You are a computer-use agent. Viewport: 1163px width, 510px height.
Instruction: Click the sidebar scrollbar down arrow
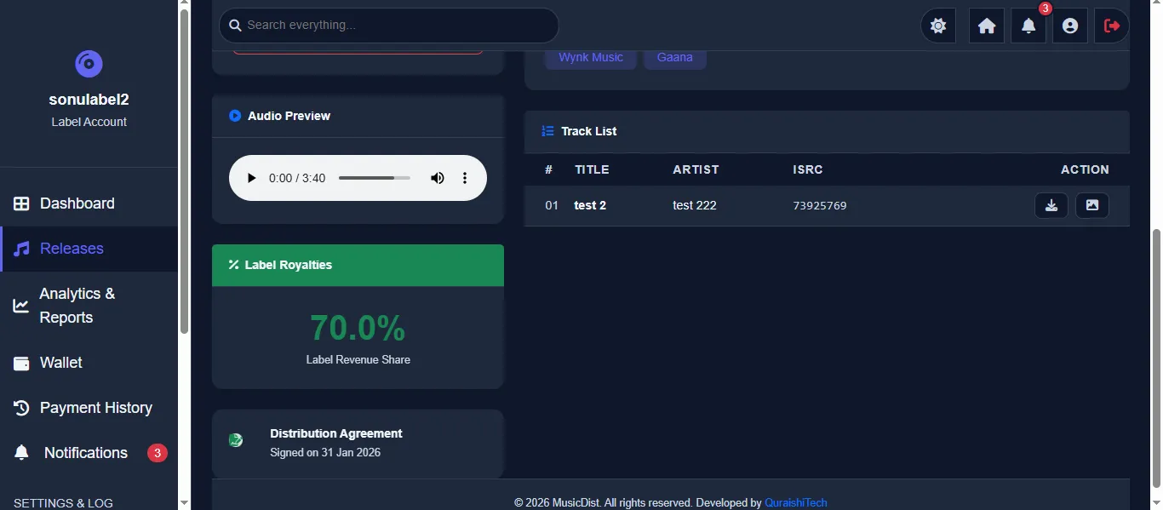pos(184,503)
